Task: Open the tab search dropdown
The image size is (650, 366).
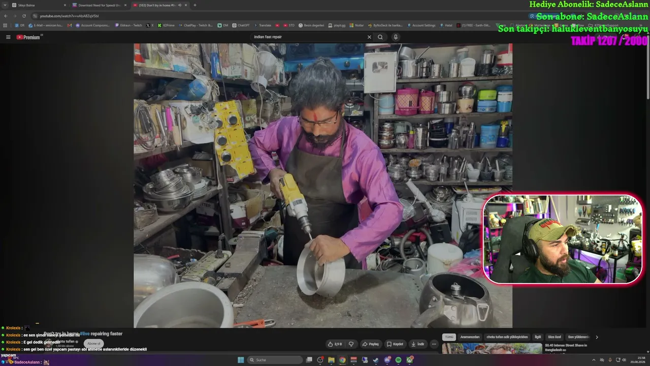Action: pyautogui.click(x=5, y=5)
